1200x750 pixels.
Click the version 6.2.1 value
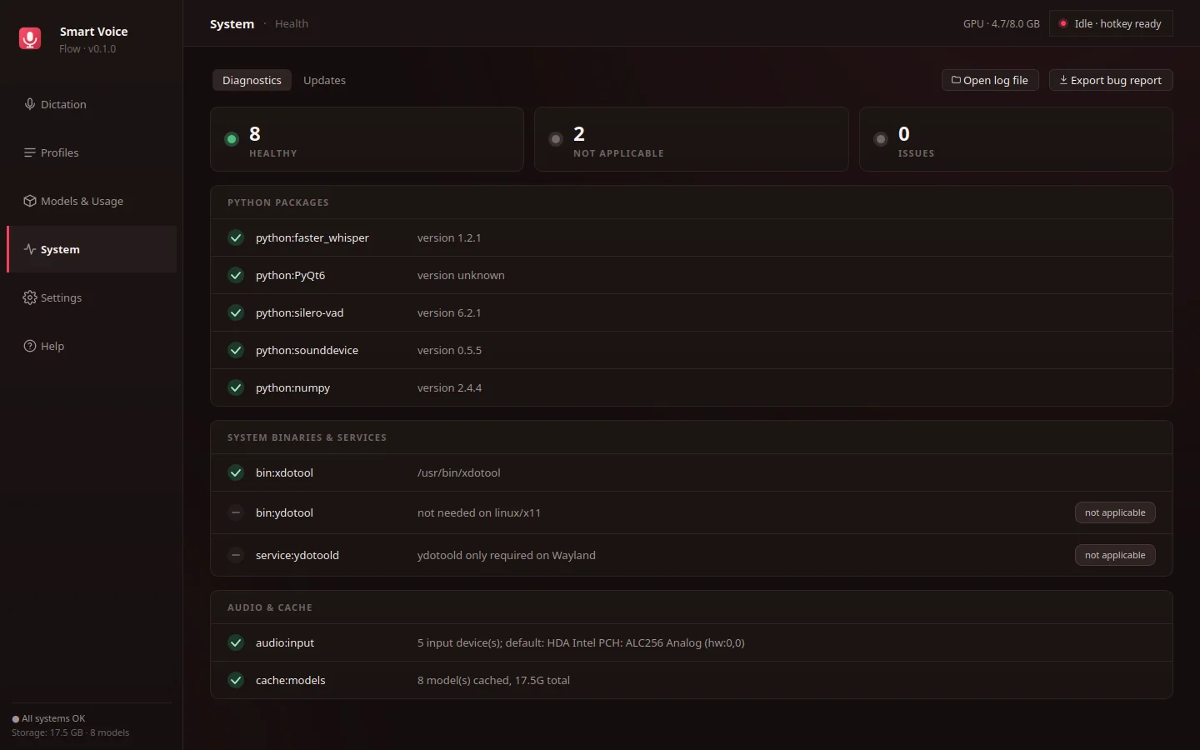click(449, 312)
